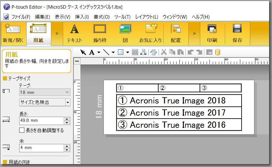
Task: Click the テキスト large A icon
Action: coord(74,29)
